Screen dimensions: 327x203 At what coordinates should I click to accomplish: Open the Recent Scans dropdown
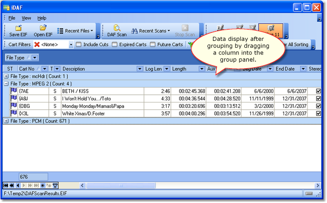[x=151, y=31]
